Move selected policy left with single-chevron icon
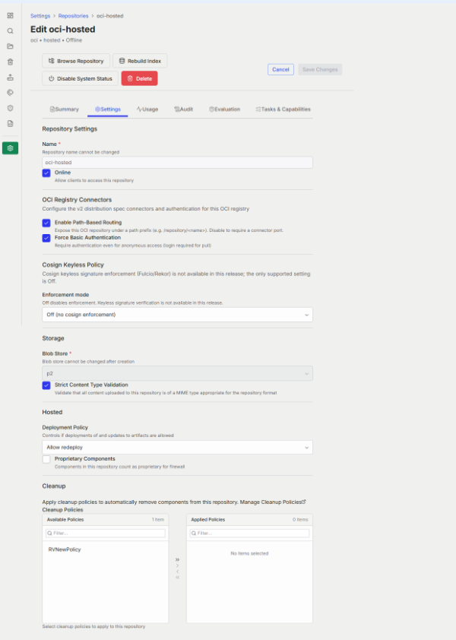 [177, 572]
